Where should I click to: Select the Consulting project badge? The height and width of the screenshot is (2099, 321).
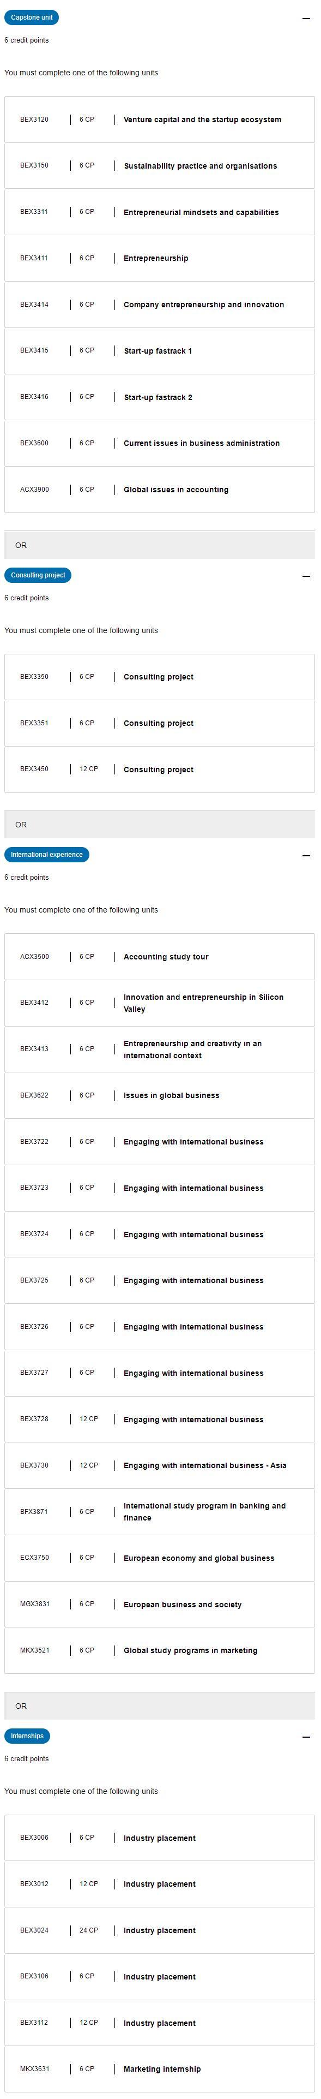click(38, 575)
